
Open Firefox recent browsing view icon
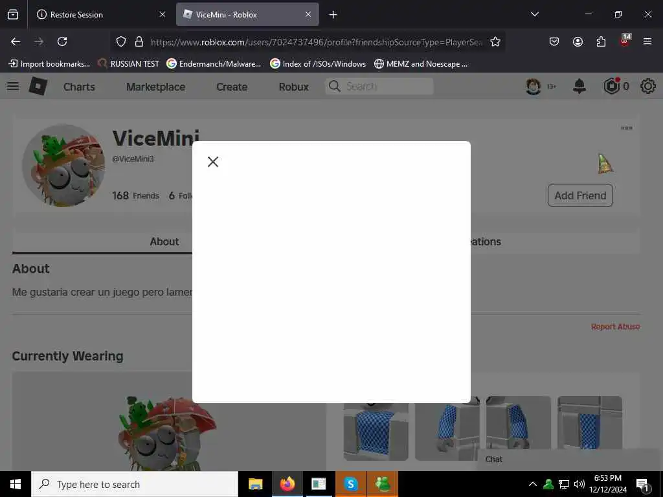click(x=13, y=14)
